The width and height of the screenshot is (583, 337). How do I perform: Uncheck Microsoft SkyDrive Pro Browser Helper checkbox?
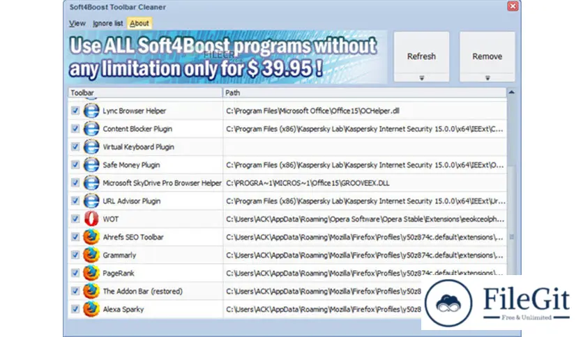point(75,182)
